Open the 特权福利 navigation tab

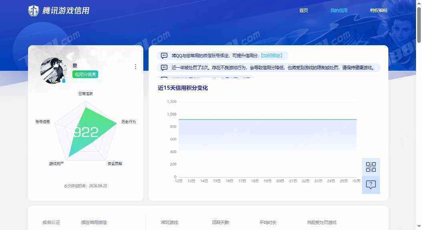tap(378, 10)
